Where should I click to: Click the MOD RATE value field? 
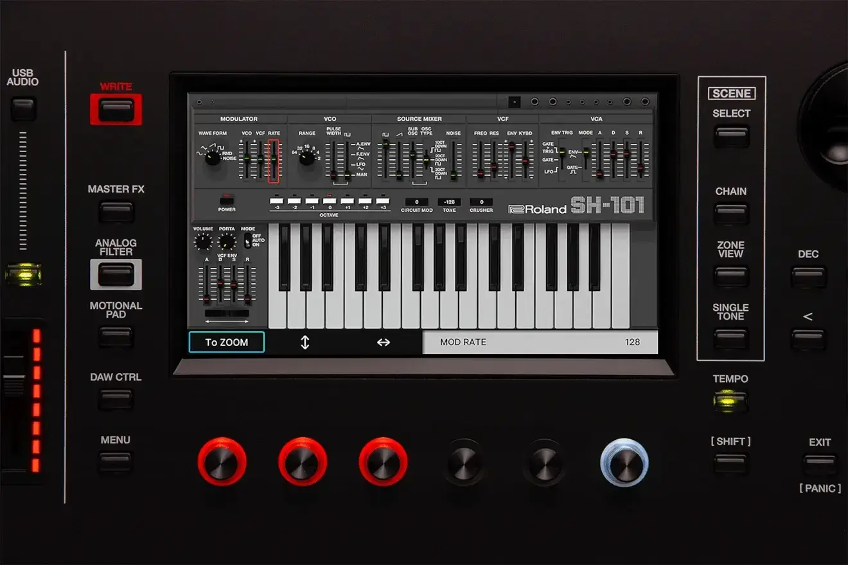[540, 342]
